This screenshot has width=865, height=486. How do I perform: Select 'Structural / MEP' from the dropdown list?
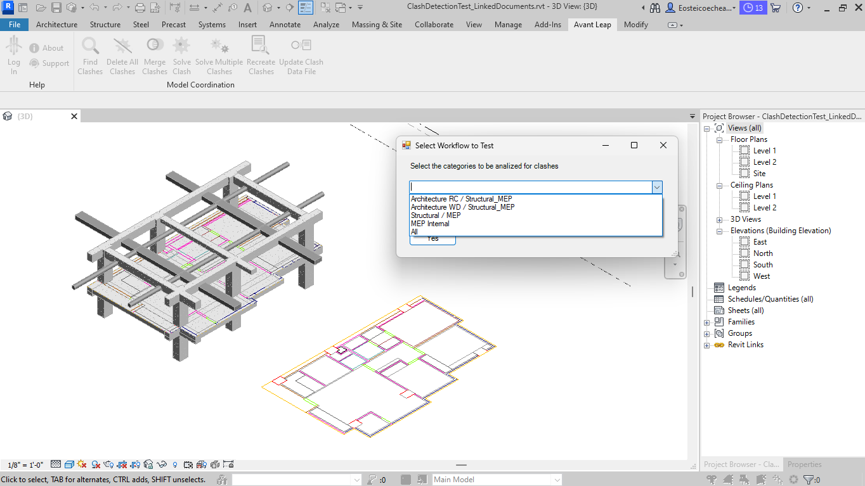tap(435, 215)
